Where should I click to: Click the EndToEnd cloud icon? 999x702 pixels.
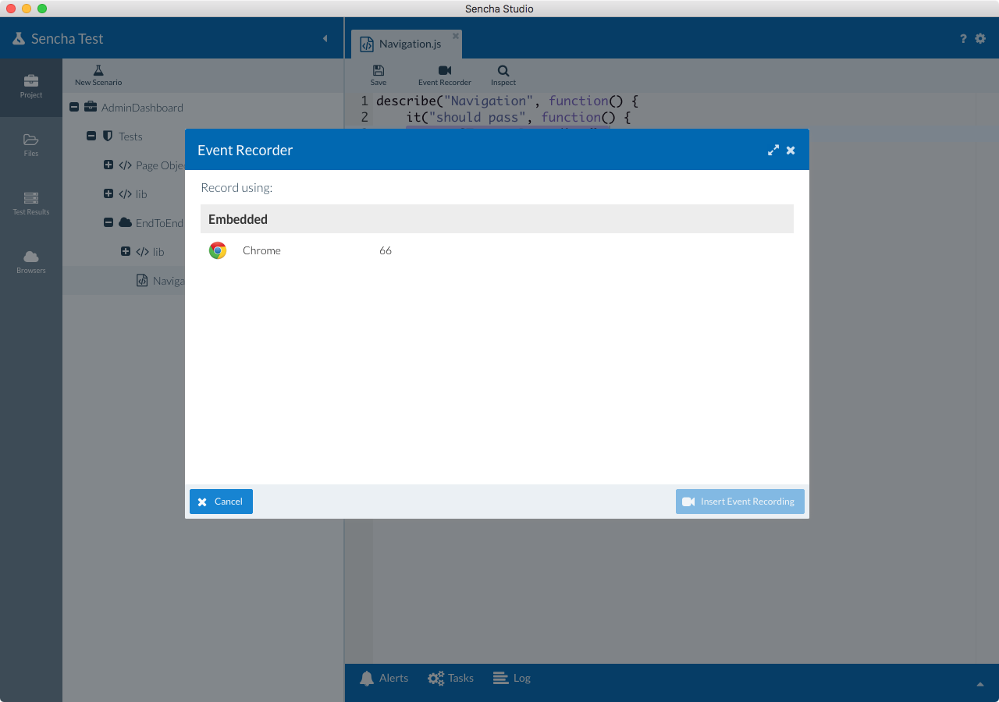(x=125, y=223)
